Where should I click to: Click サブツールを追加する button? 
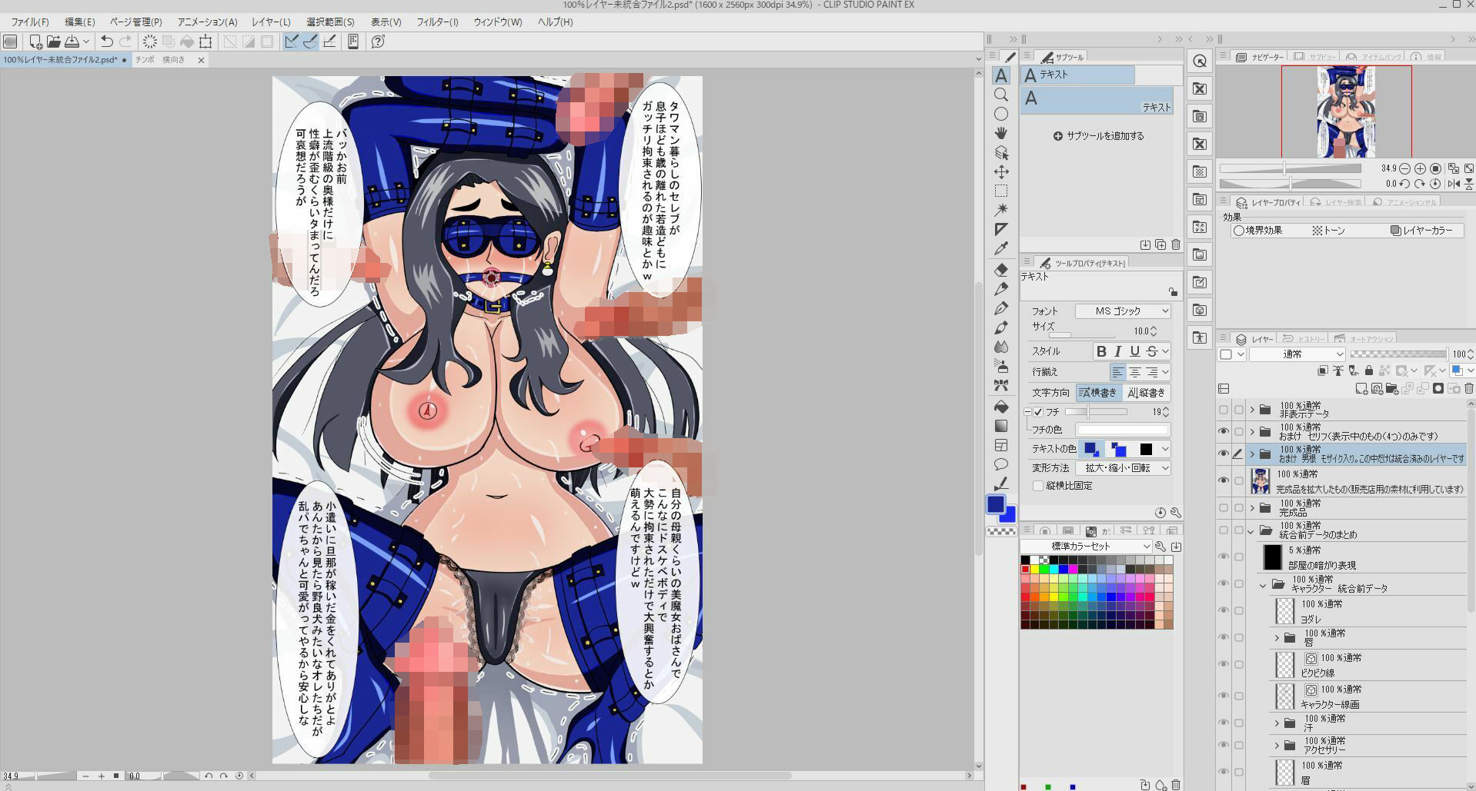(x=1098, y=136)
